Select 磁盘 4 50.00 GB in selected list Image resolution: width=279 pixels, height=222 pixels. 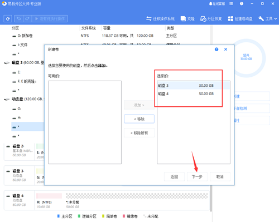coord(194,93)
